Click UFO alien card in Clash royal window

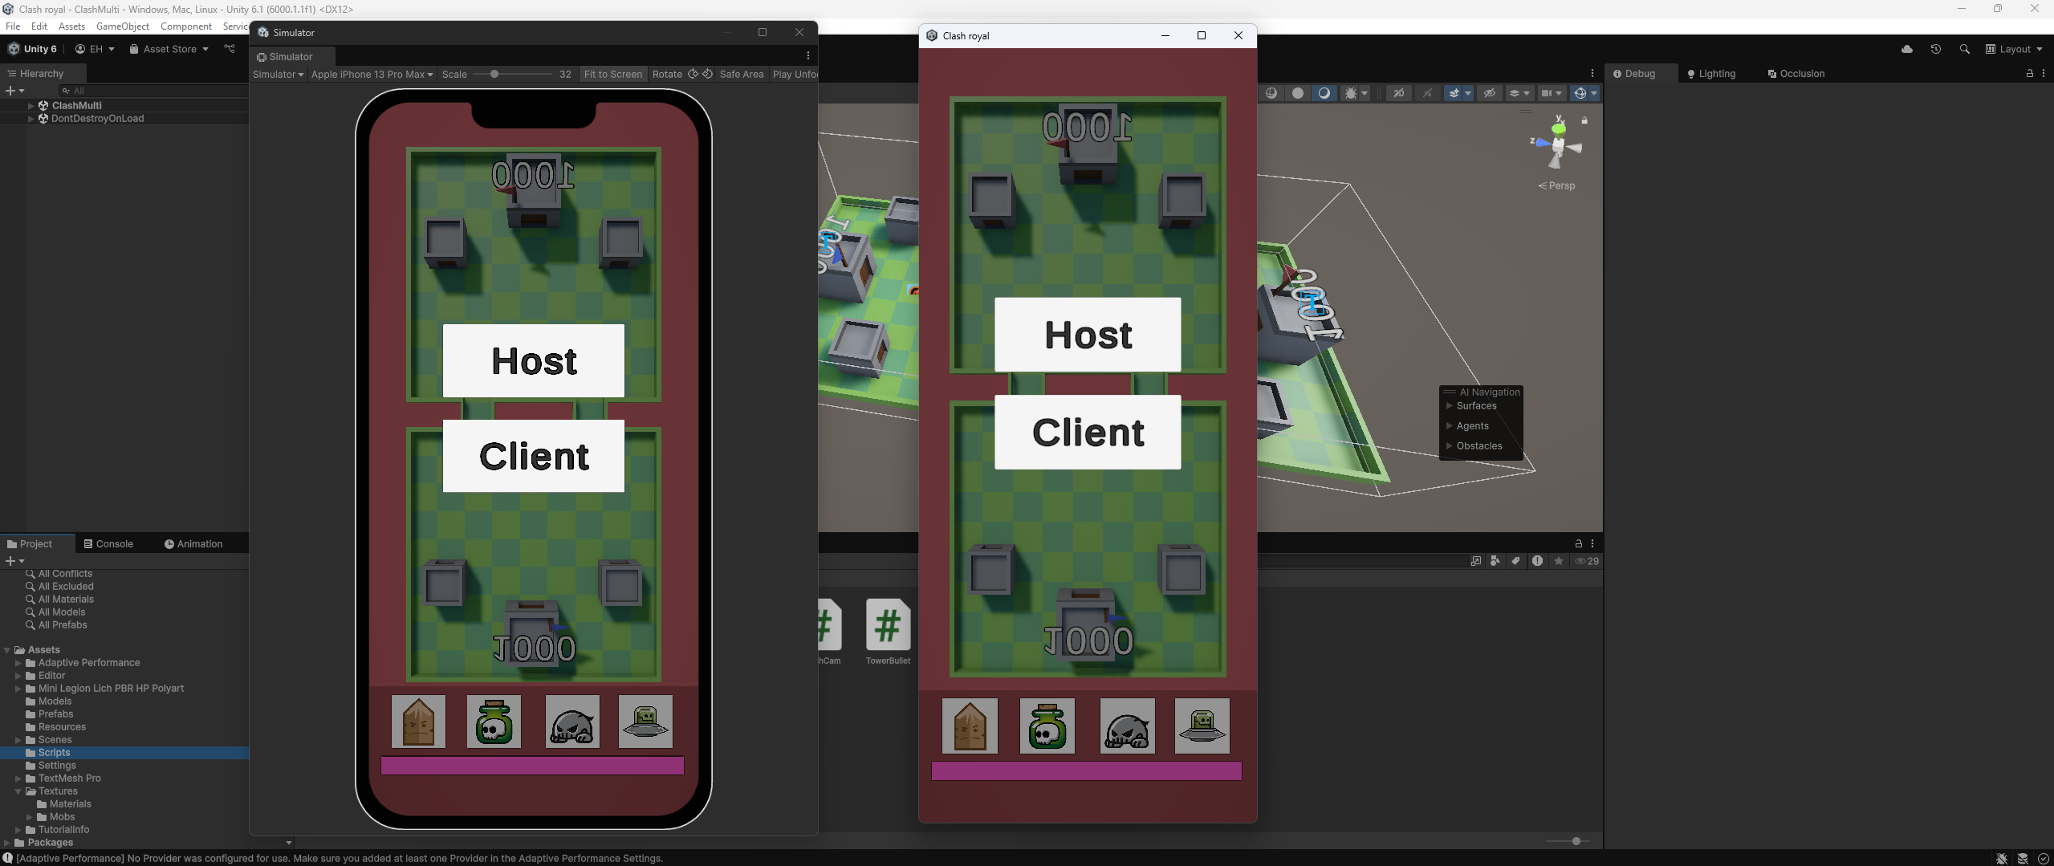coord(1202,726)
